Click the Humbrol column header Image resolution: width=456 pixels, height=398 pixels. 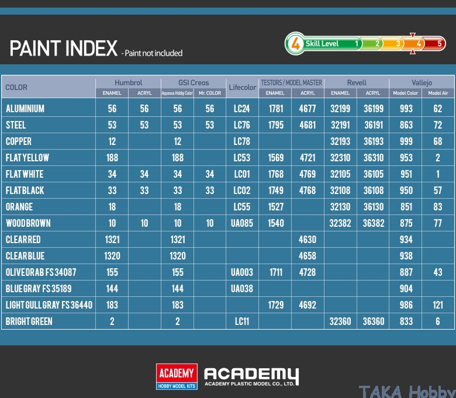[128, 83]
